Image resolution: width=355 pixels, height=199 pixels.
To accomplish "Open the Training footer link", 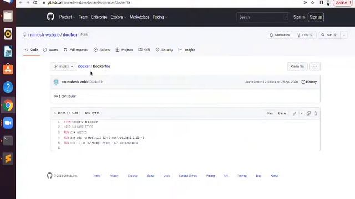I will click(x=242, y=176).
